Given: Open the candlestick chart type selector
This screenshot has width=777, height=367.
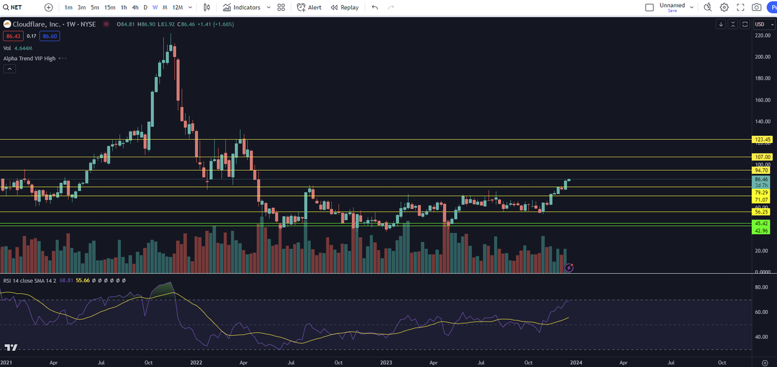Looking at the screenshot, I should 207,7.
